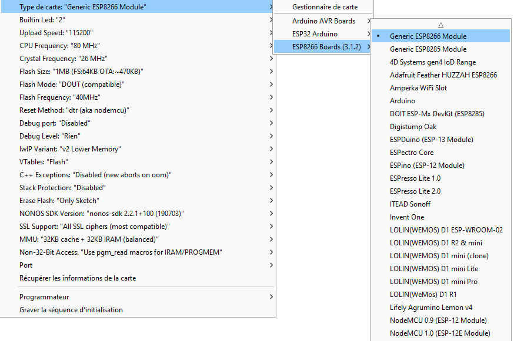Click Graver la séquence d'initialisation
The image size is (514, 341).
click(138, 309)
